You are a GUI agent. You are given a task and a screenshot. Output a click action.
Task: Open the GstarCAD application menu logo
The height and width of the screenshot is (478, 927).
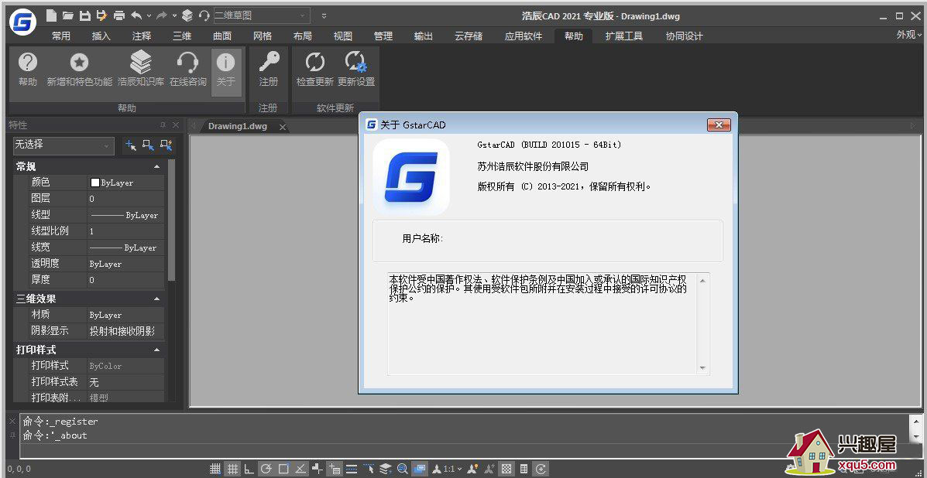[23, 22]
